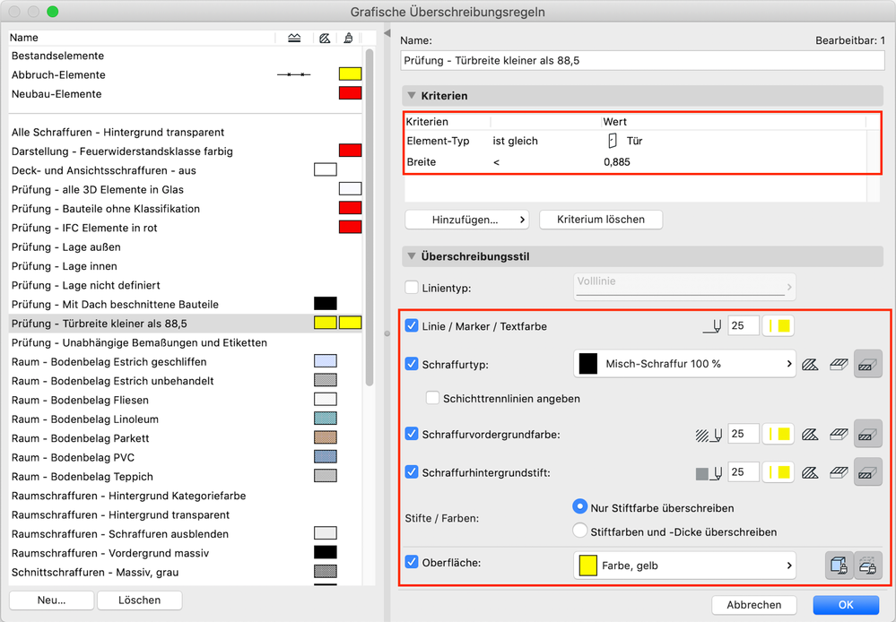Select rule Schnittschraffuren - Massiv, grau
The width and height of the screenshot is (896, 622).
coord(186,573)
